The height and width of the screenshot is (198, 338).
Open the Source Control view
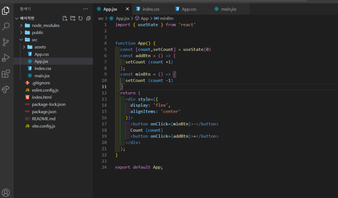[6, 42]
